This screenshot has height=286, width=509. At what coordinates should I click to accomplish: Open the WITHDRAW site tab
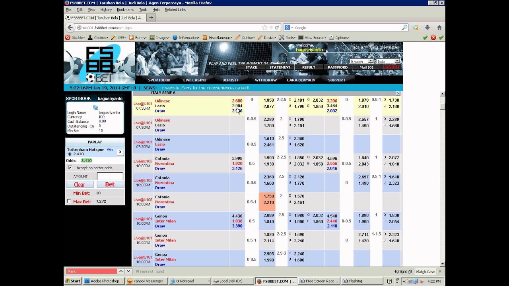click(266, 80)
